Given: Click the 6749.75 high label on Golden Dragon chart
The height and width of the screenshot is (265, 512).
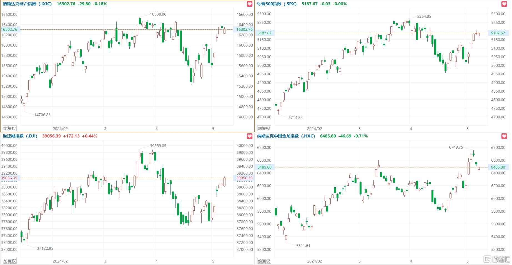Looking at the screenshot, I should point(456,147).
